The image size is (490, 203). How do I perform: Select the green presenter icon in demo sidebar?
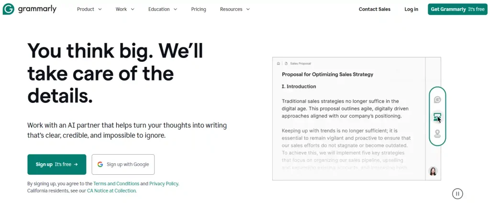click(x=437, y=117)
